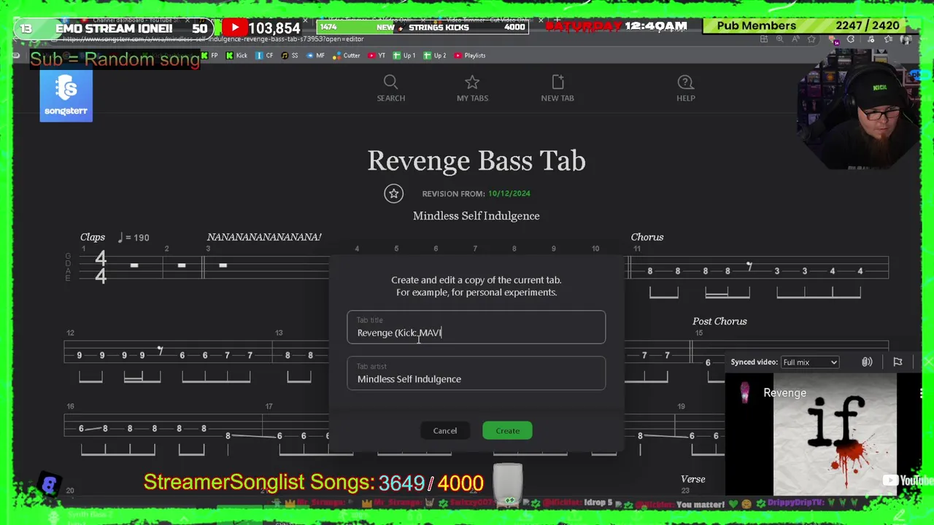Open the Revenge title in the video player

(784, 393)
